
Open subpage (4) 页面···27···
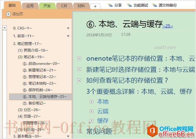coord(29,116)
